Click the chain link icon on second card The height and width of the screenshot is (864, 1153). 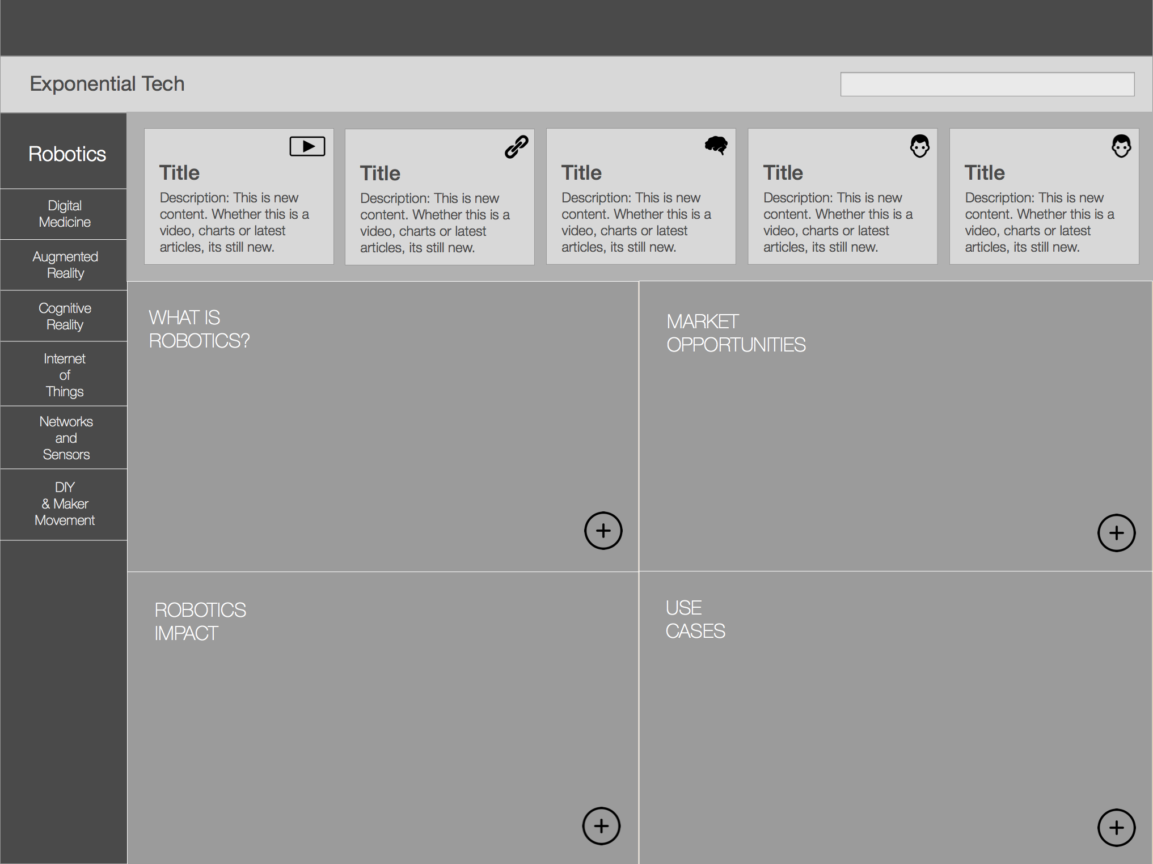point(516,146)
